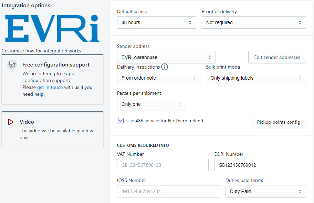Image resolution: width=314 pixels, height=203 pixels.
Task: Click Pickup points config button
Action: tap(279, 122)
